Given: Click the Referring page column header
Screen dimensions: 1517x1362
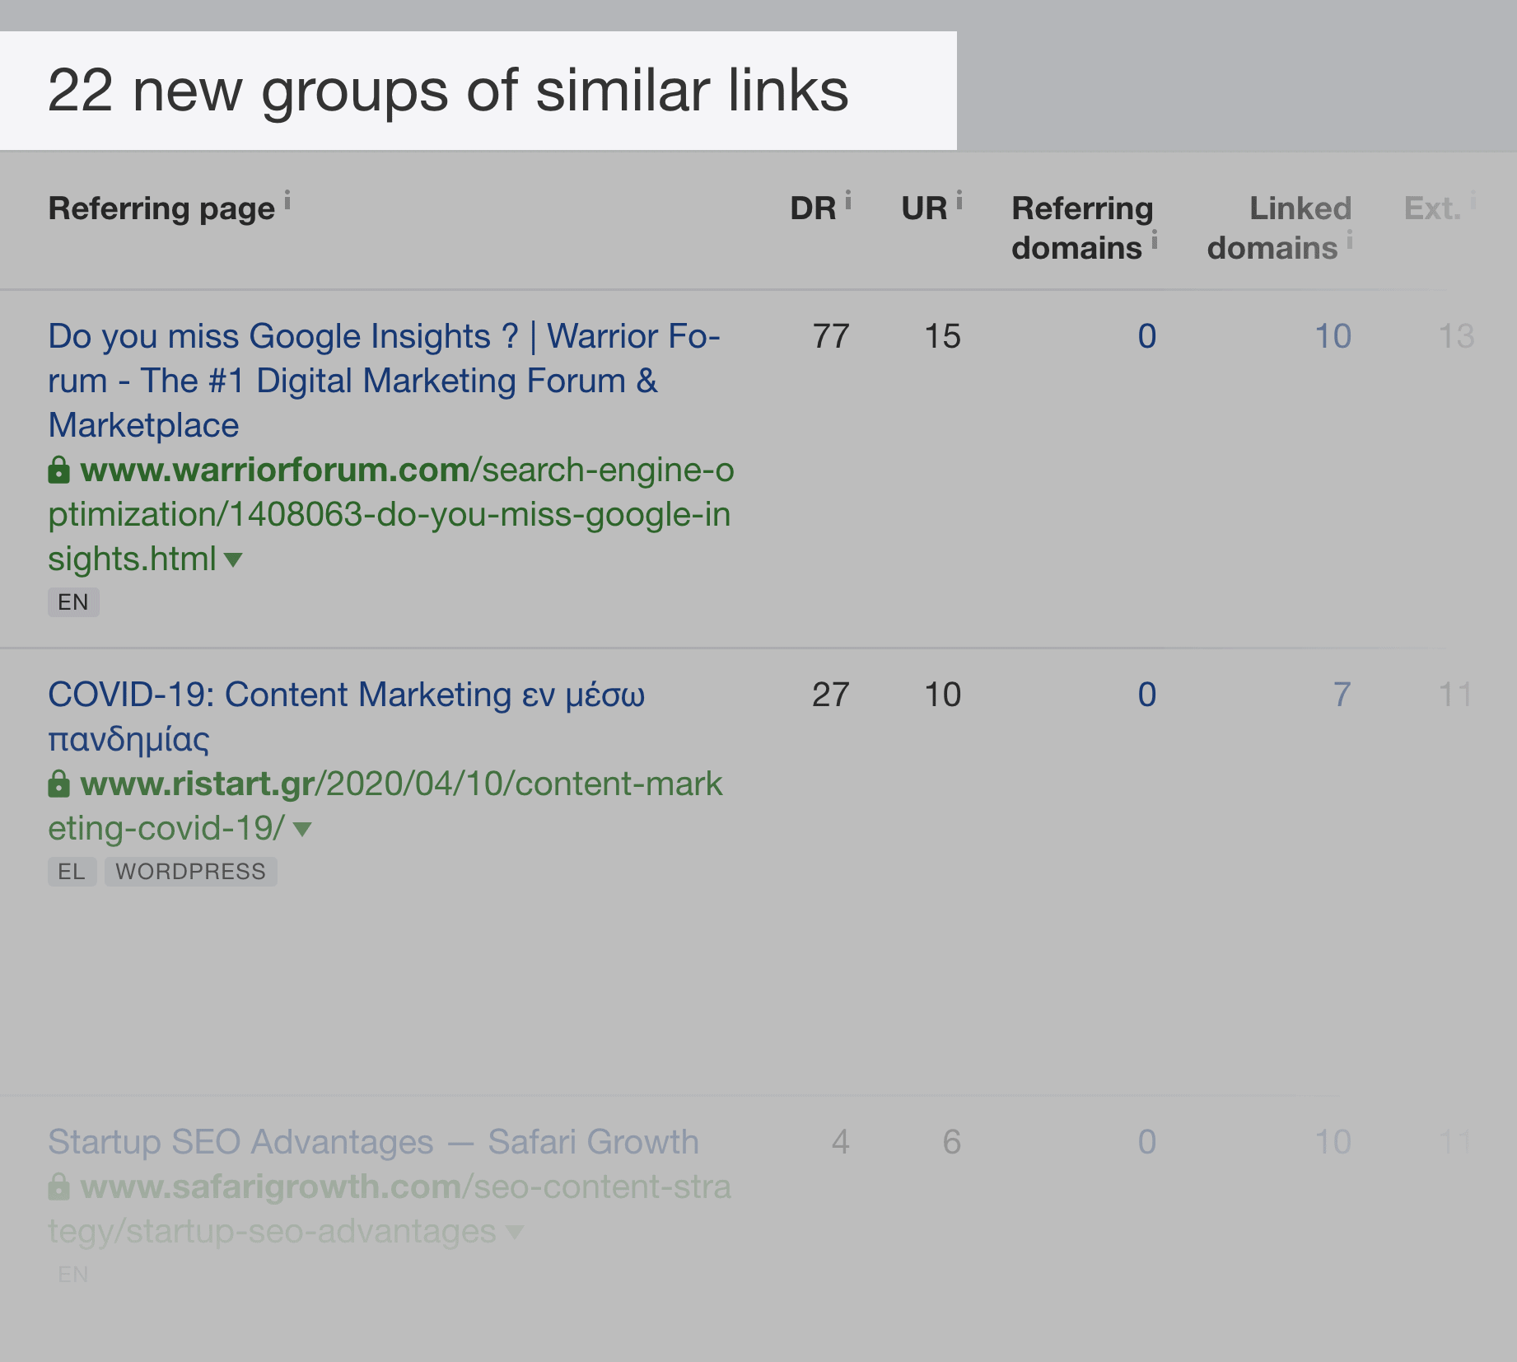Looking at the screenshot, I should click(161, 208).
